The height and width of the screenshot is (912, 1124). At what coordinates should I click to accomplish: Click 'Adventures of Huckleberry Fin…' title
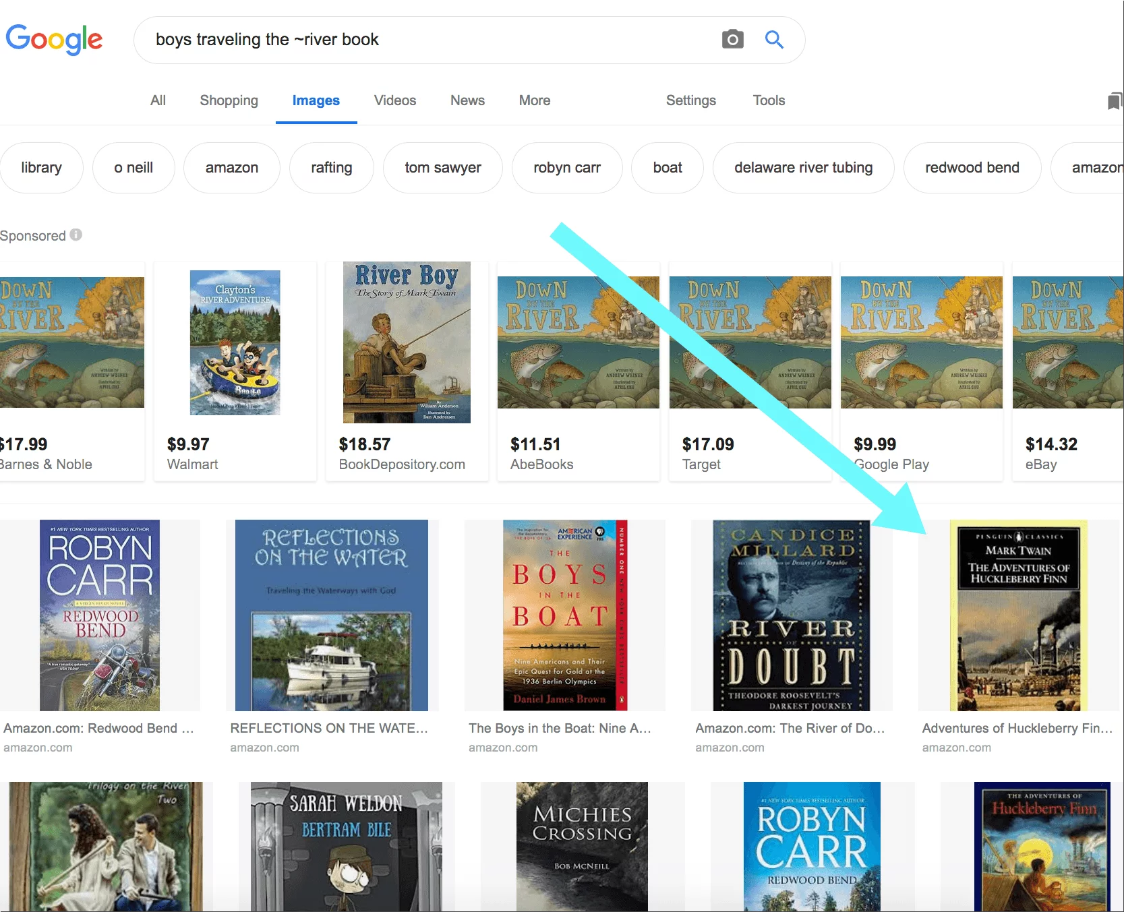point(1017,728)
